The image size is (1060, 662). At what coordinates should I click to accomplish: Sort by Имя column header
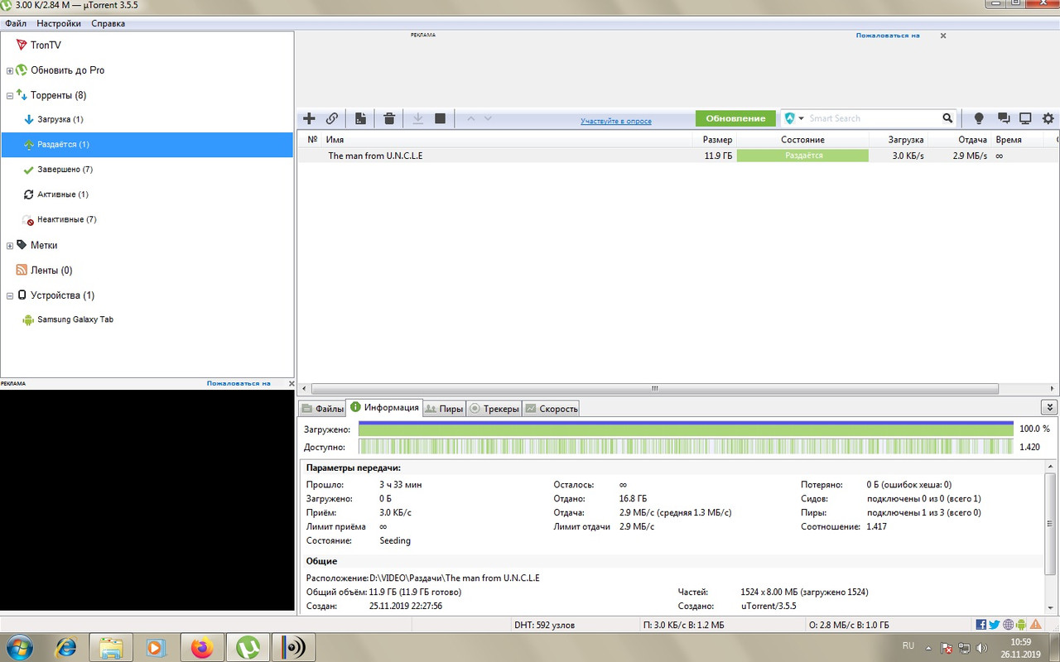335,140
